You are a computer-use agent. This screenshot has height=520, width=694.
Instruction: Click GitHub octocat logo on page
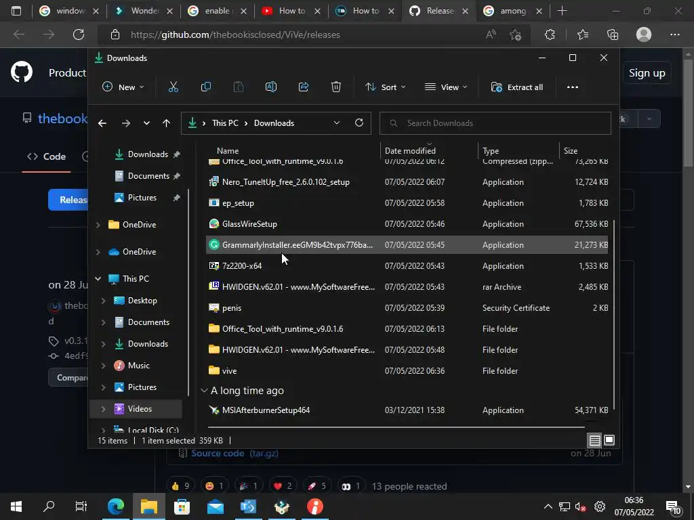click(x=22, y=72)
